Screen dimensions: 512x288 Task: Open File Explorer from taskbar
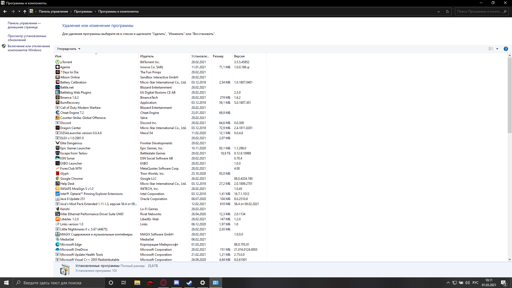click(137, 283)
